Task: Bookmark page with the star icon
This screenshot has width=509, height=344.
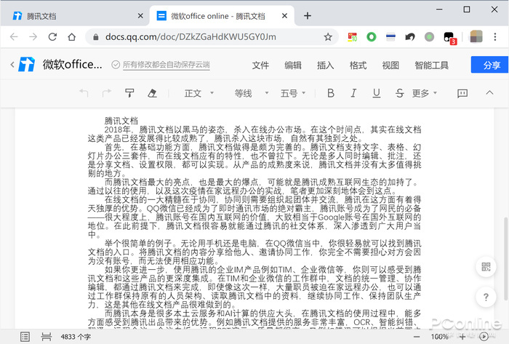Action: pos(328,36)
